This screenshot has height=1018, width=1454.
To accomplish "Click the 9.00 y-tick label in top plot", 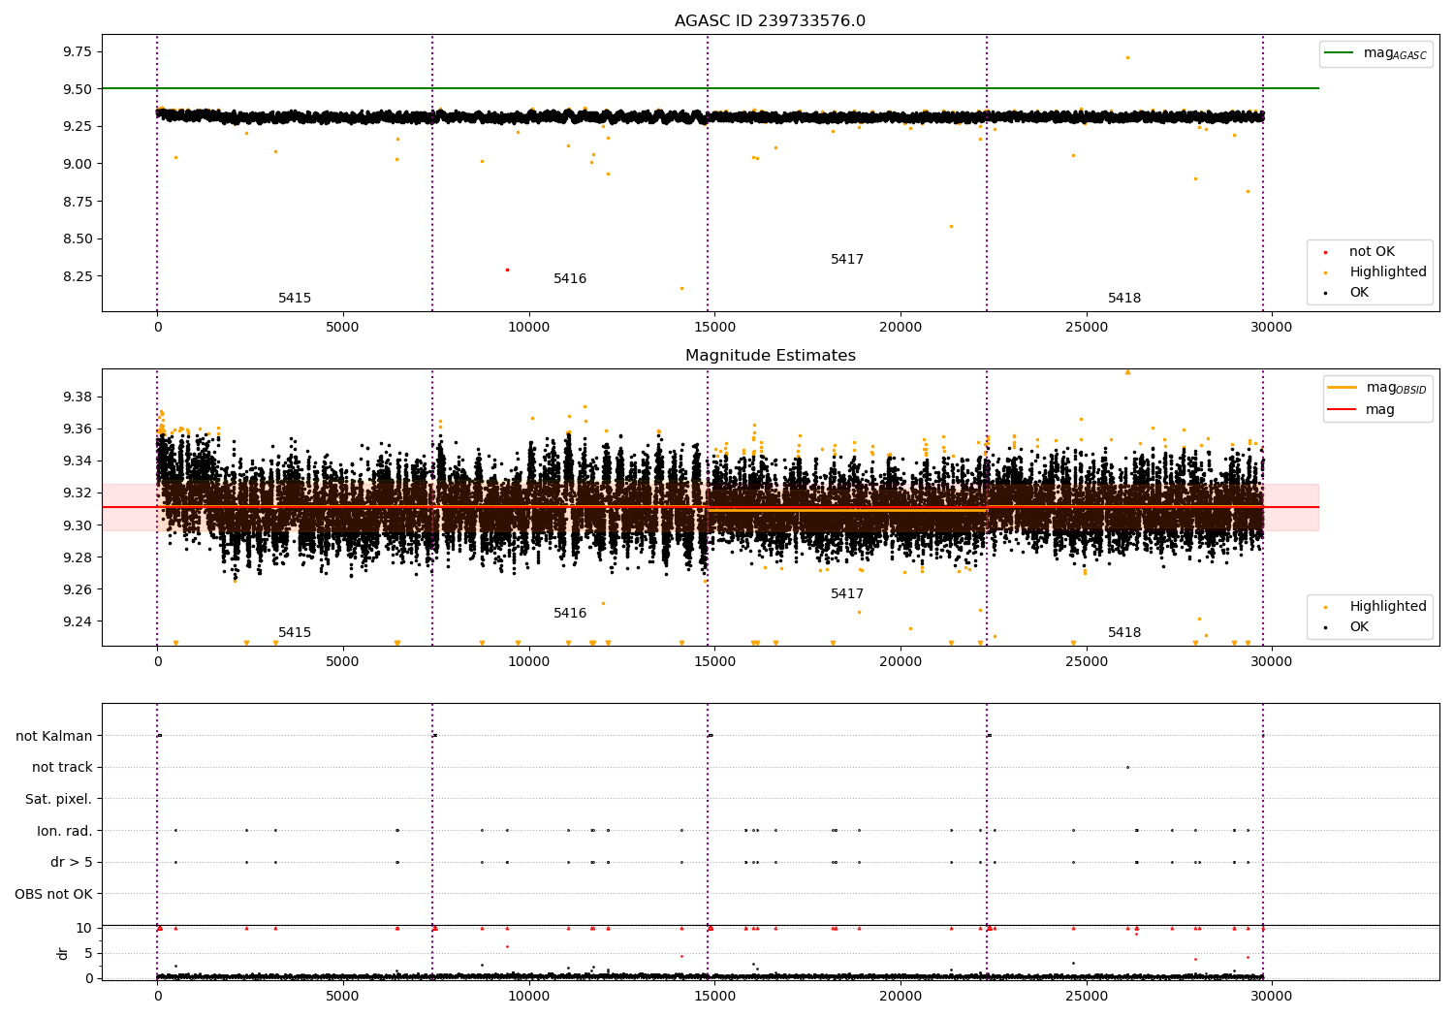I will [x=77, y=164].
